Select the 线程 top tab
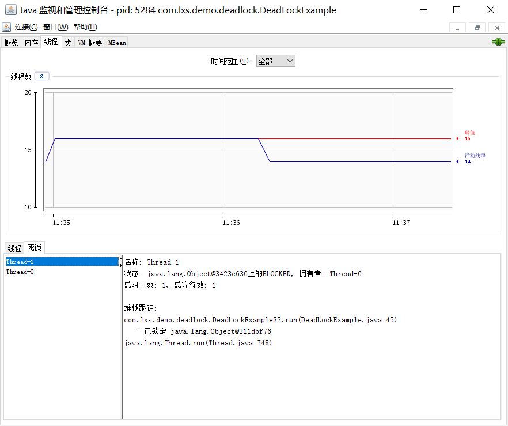The image size is (508, 426). click(51, 42)
